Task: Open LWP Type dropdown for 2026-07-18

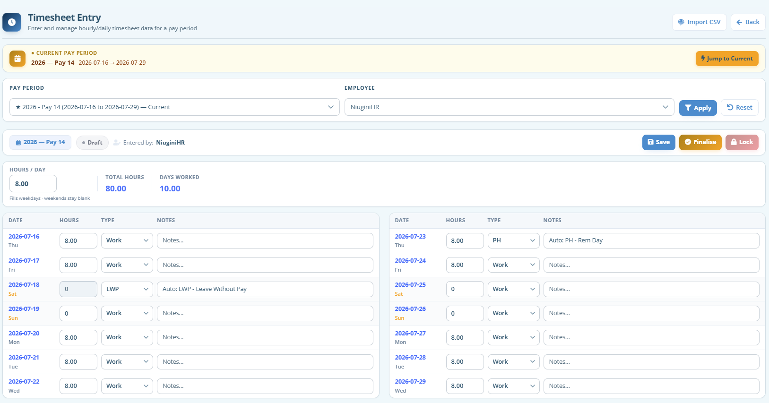Action: click(127, 289)
